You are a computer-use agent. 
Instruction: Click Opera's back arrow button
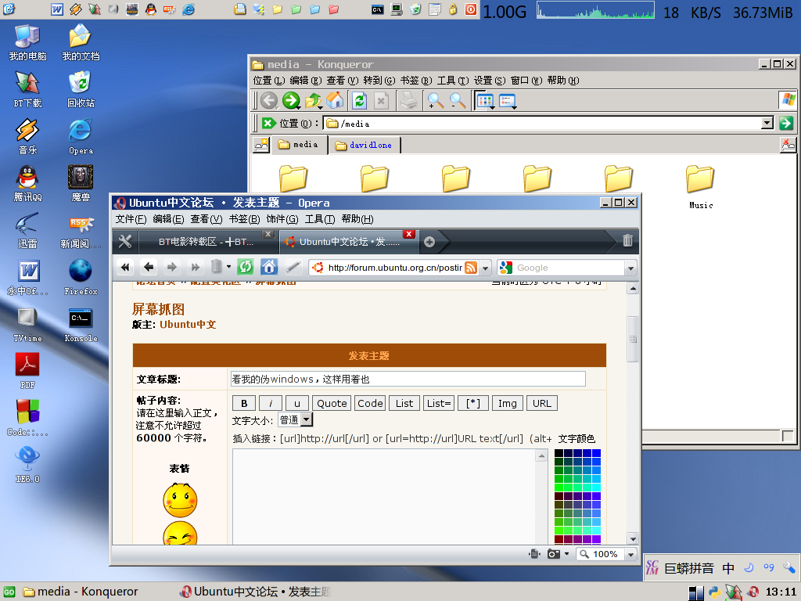149,266
